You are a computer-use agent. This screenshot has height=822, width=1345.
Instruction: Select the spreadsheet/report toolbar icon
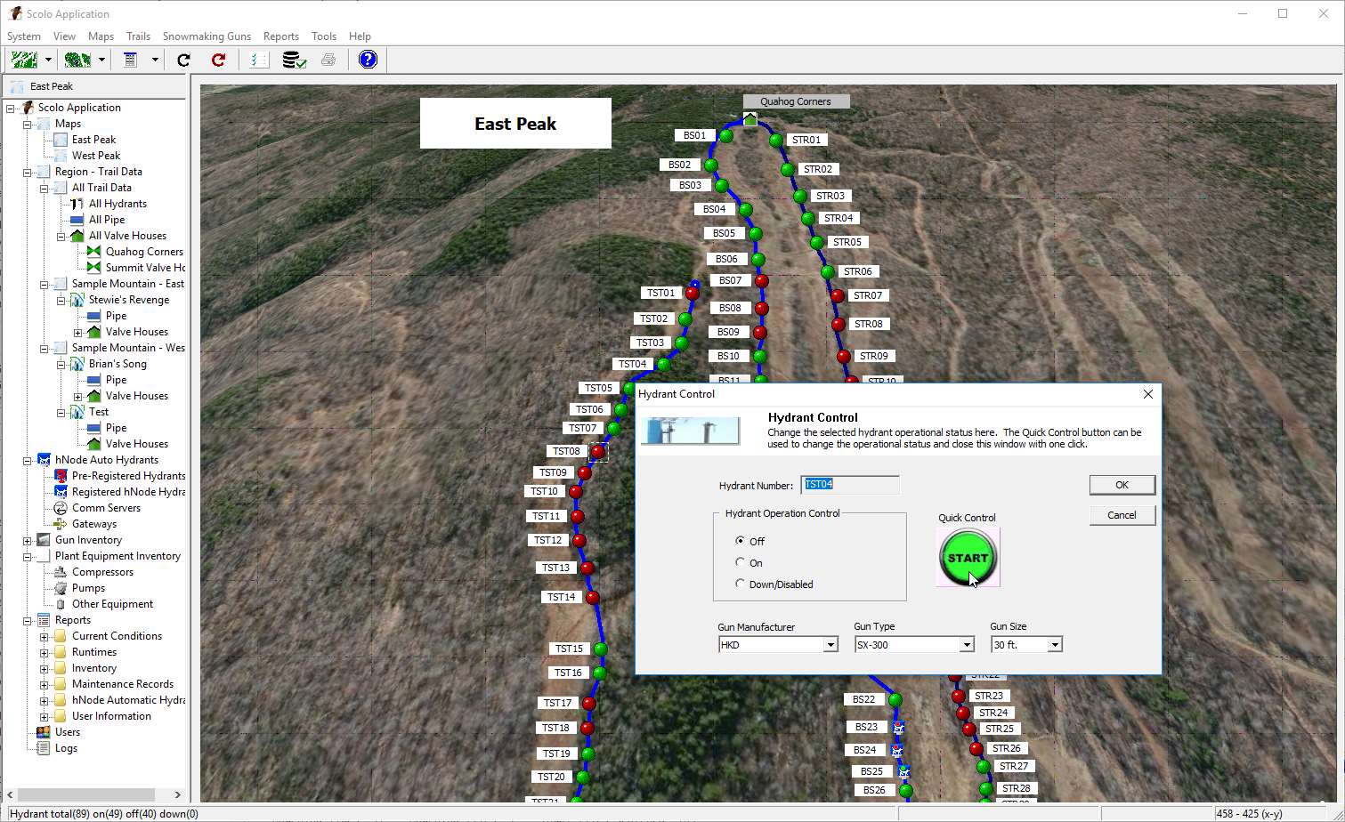(x=132, y=60)
